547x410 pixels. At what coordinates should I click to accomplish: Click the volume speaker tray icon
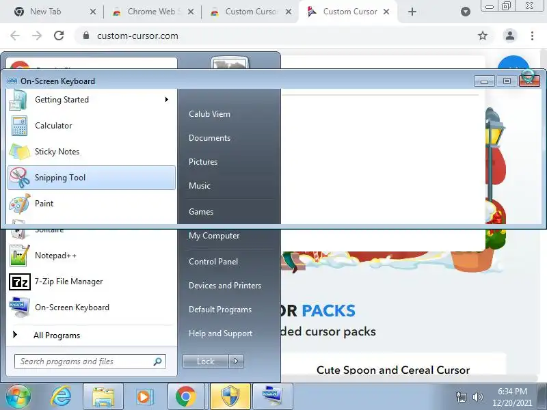tap(477, 397)
